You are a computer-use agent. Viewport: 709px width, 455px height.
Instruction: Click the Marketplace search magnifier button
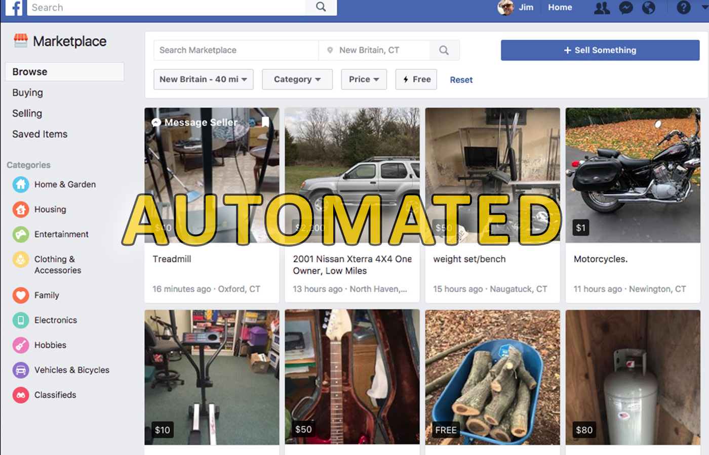[x=444, y=50]
